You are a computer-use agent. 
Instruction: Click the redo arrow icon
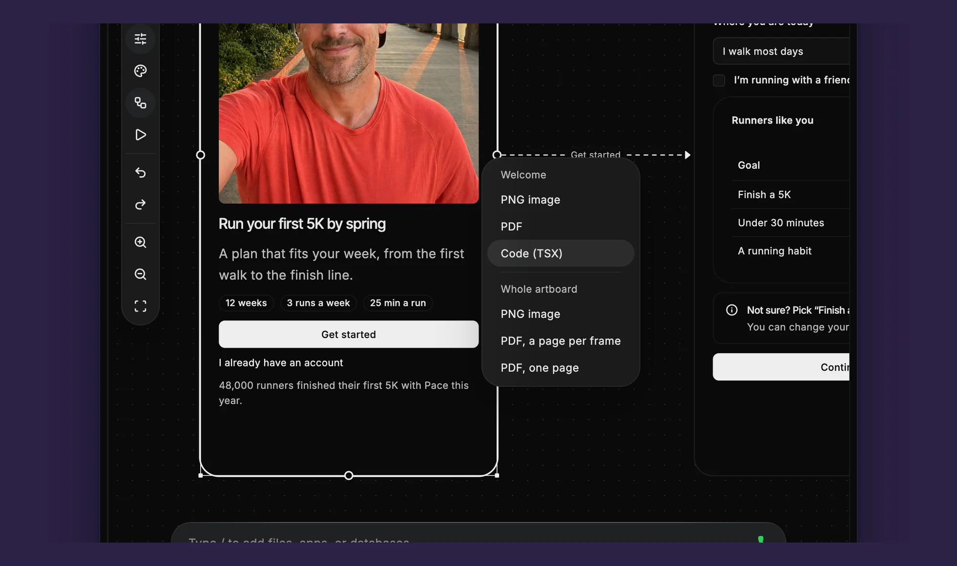[140, 204]
